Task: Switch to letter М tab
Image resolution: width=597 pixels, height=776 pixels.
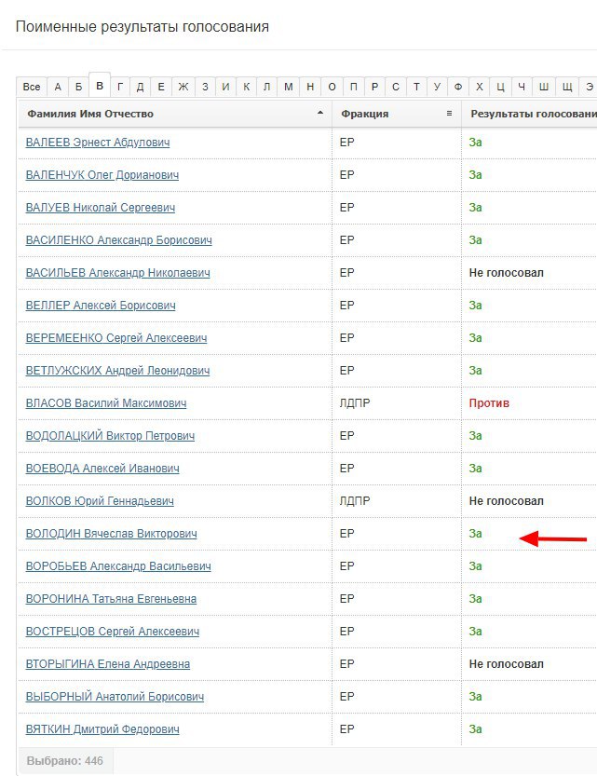Action: [289, 87]
